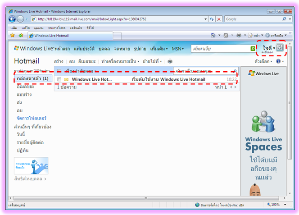The height and width of the screenshot is (215, 299).
Task: Click the Windows Live Spaces people icon
Action: tap(263, 122)
